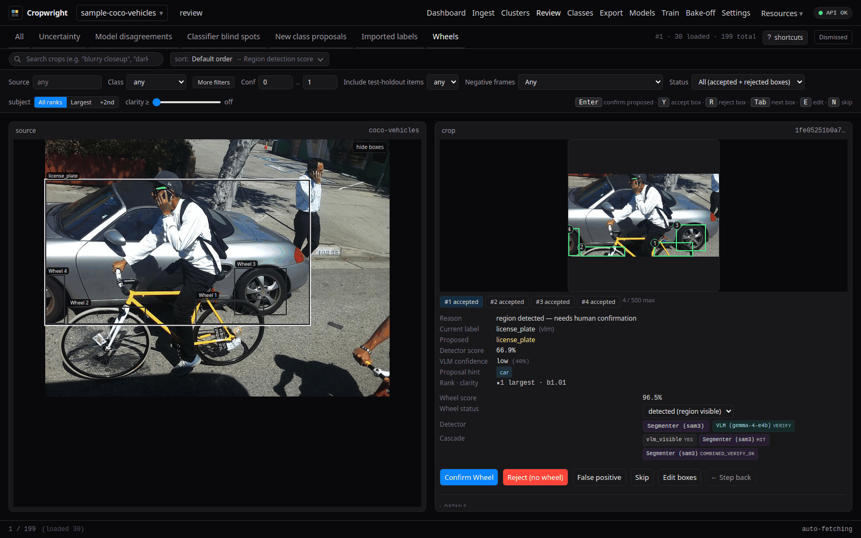This screenshot has height=538, width=861.
Task: Open the Dismissed items button
Action: [x=833, y=37]
